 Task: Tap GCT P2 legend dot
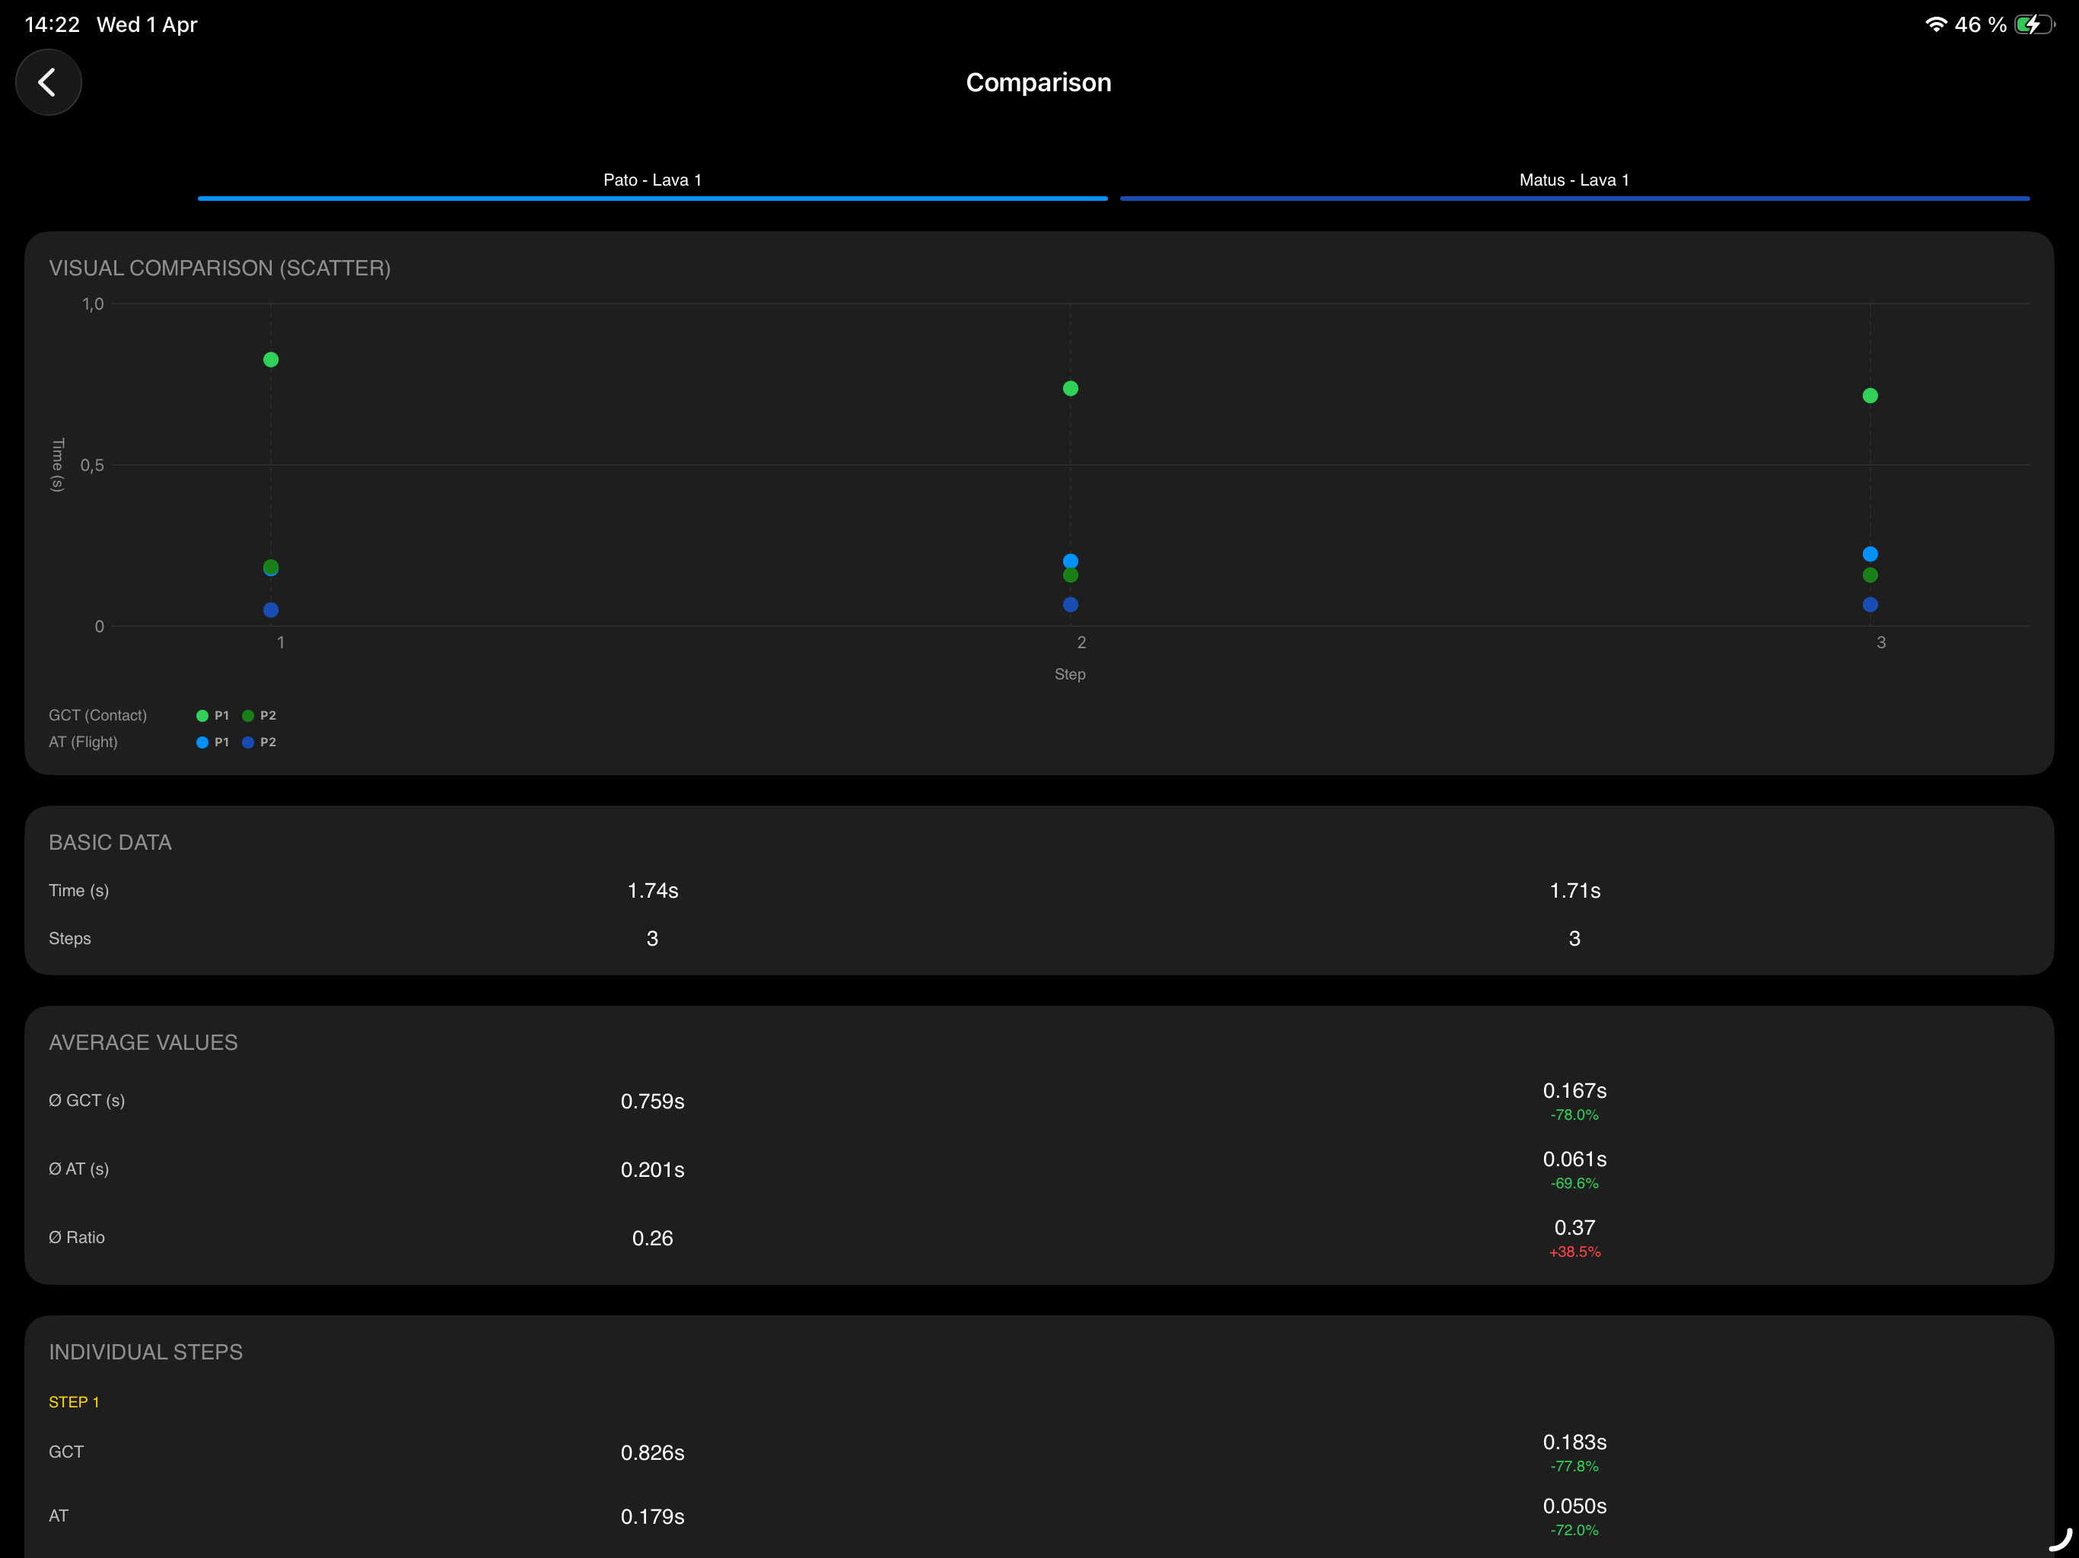(x=248, y=716)
